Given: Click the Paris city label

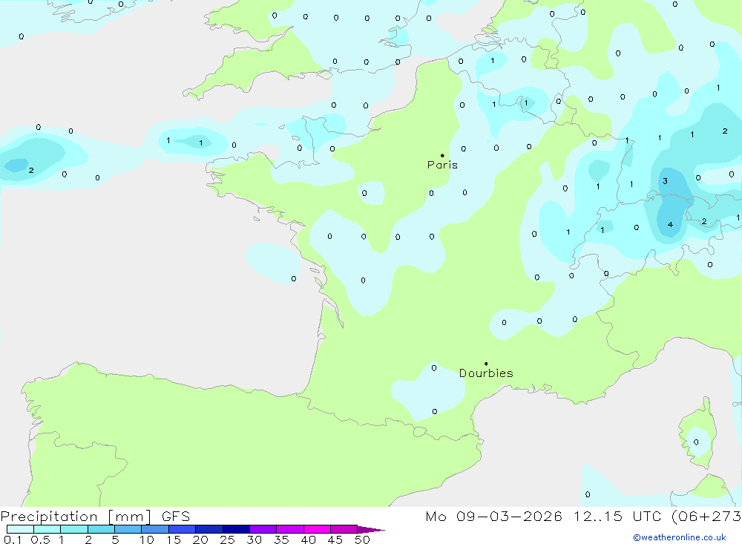Looking at the screenshot, I should (x=442, y=165).
